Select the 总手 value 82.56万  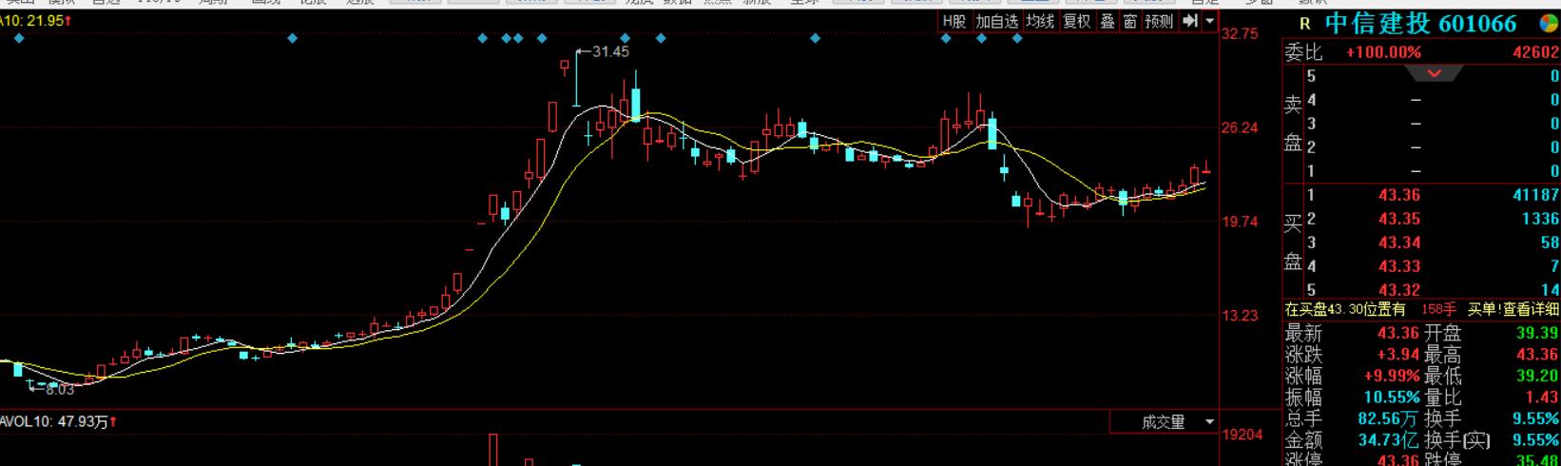click(x=1388, y=418)
